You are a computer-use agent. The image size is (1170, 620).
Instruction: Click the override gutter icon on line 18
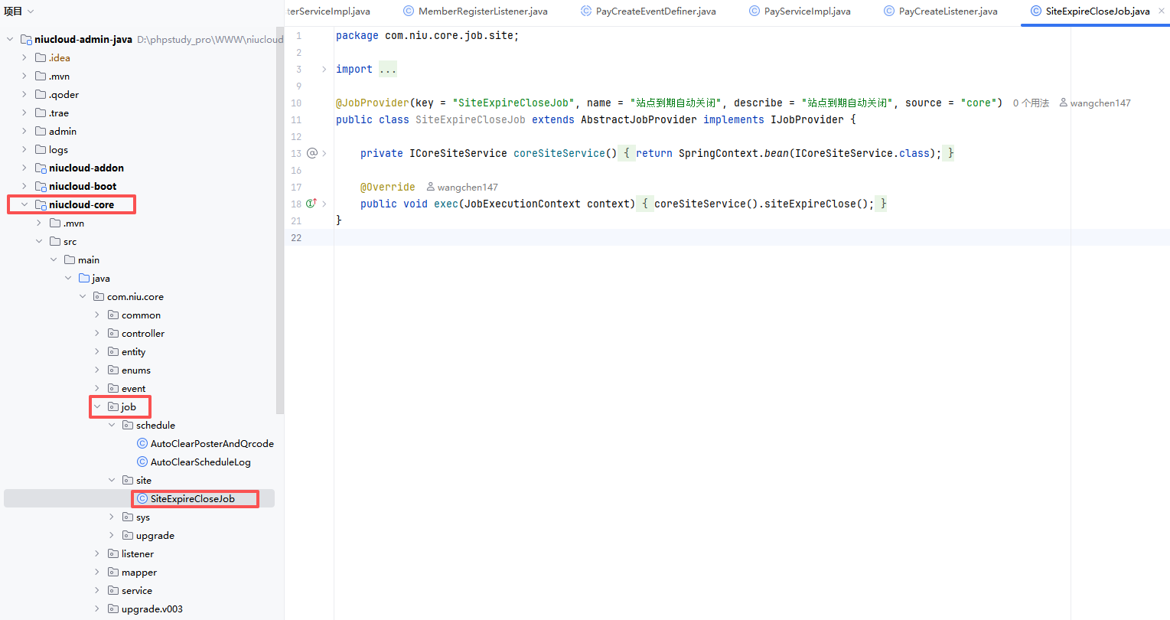pyautogui.click(x=311, y=204)
